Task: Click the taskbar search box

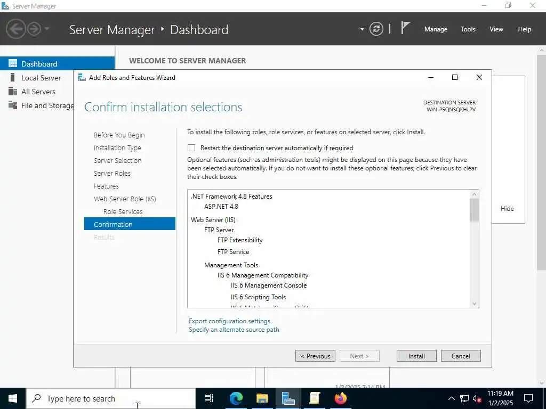Action: [x=111, y=398]
